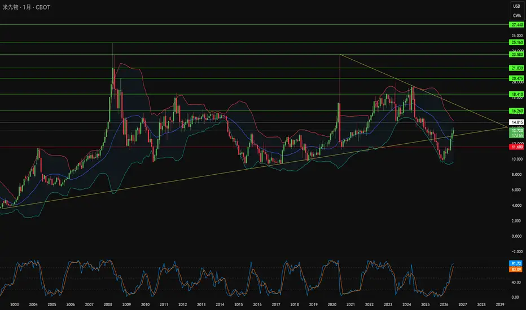This screenshot has height=310, width=526.
Task: Click the 2008 label on time axis
Action: click(108, 304)
